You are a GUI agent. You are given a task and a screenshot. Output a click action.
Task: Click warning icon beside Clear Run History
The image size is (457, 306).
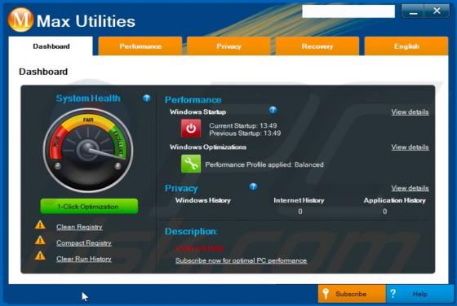click(x=40, y=256)
